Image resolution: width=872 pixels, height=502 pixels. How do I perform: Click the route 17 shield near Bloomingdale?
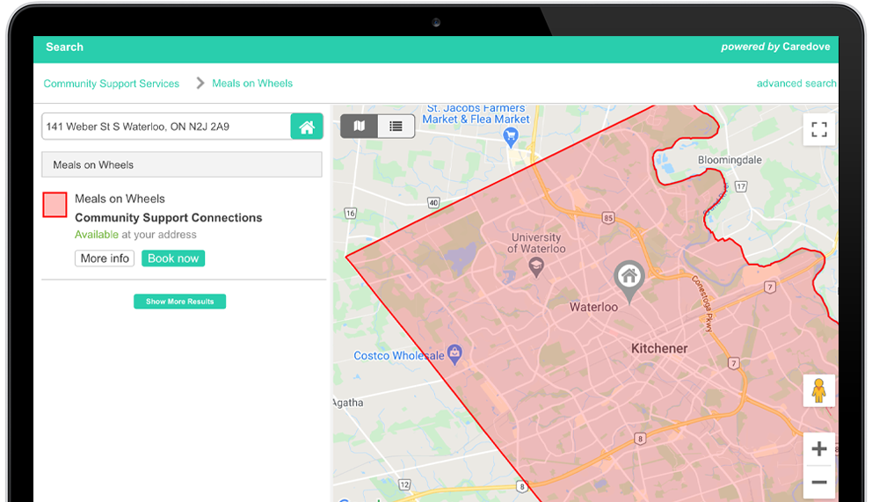click(741, 186)
